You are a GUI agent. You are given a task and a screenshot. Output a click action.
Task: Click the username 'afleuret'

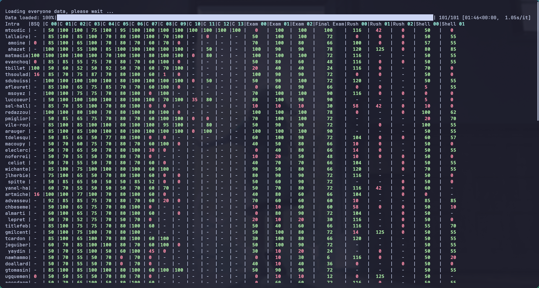click(17, 87)
